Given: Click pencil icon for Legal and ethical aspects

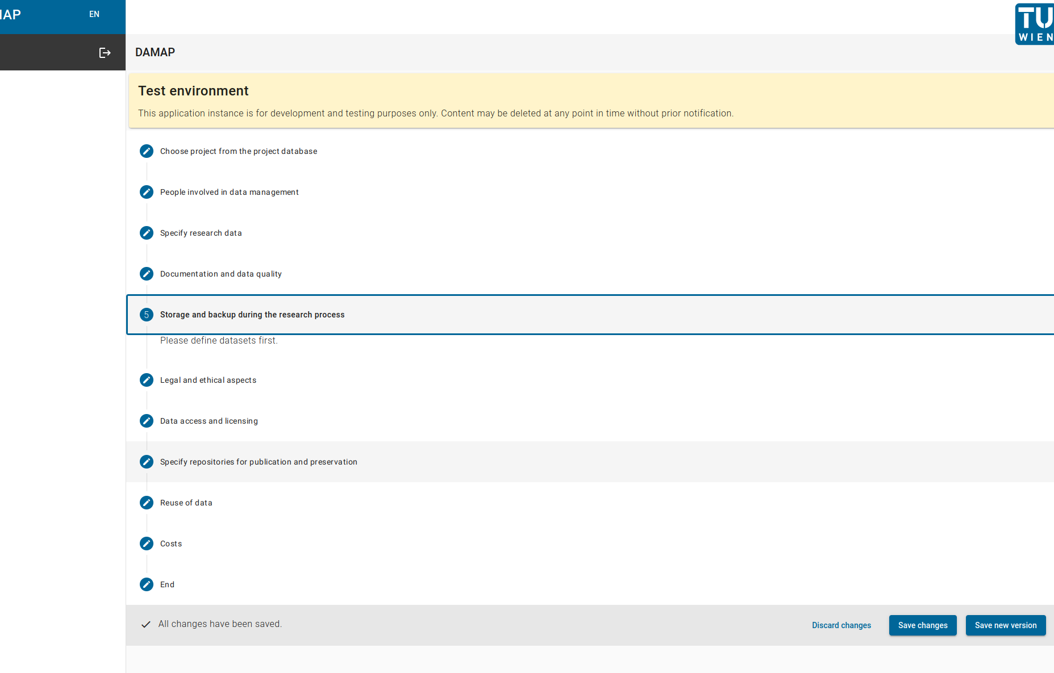Looking at the screenshot, I should pyautogui.click(x=147, y=380).
